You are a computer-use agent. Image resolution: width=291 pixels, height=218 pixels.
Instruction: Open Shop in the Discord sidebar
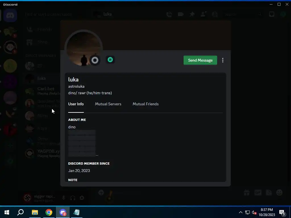pyautogui.click(x=42, y=42)
